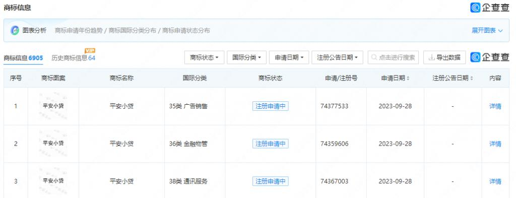Screen dimensions: 516x198
Task: Click the text 36类 金融物管
Action: click(x=188, y=144)
